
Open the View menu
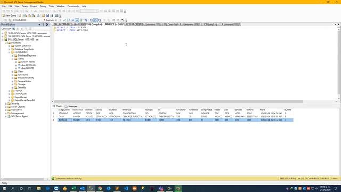(x=17, y=6)
